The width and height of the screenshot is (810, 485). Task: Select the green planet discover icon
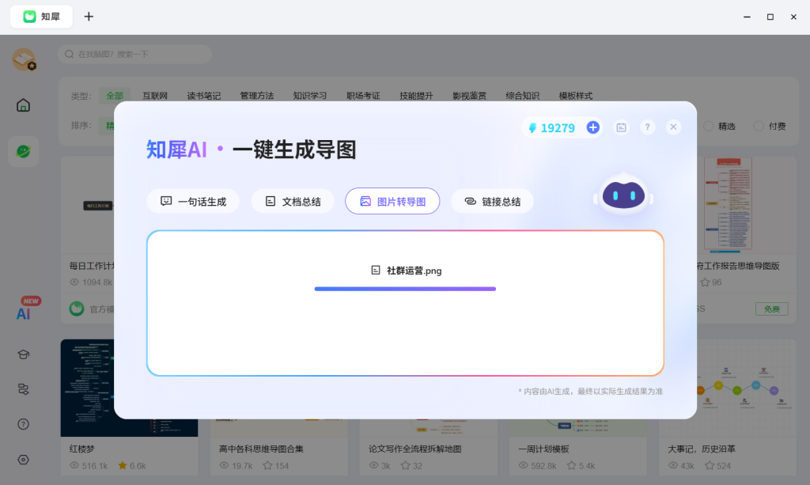[23, 151]
